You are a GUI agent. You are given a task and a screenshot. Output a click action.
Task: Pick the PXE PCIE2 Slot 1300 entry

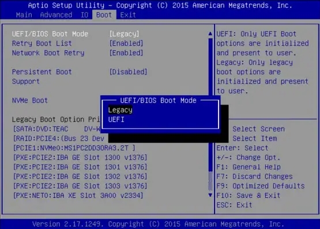tap(80, 157)
